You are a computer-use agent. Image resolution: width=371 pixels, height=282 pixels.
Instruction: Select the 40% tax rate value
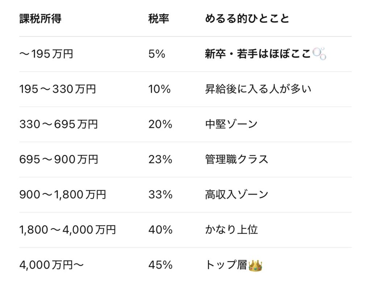coord(160,230)
